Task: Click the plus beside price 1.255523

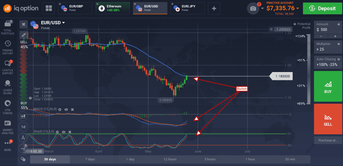Action: pos(271,29)
